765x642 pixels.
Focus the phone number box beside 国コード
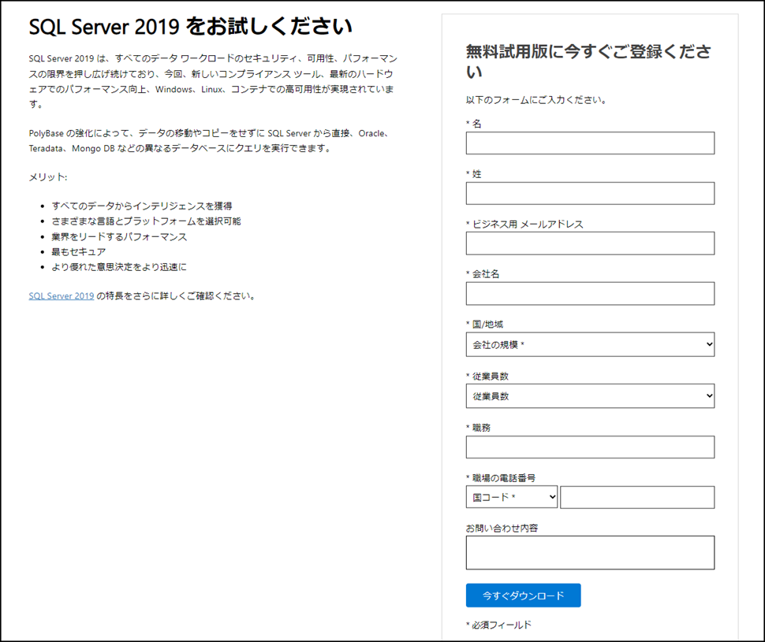637,497
